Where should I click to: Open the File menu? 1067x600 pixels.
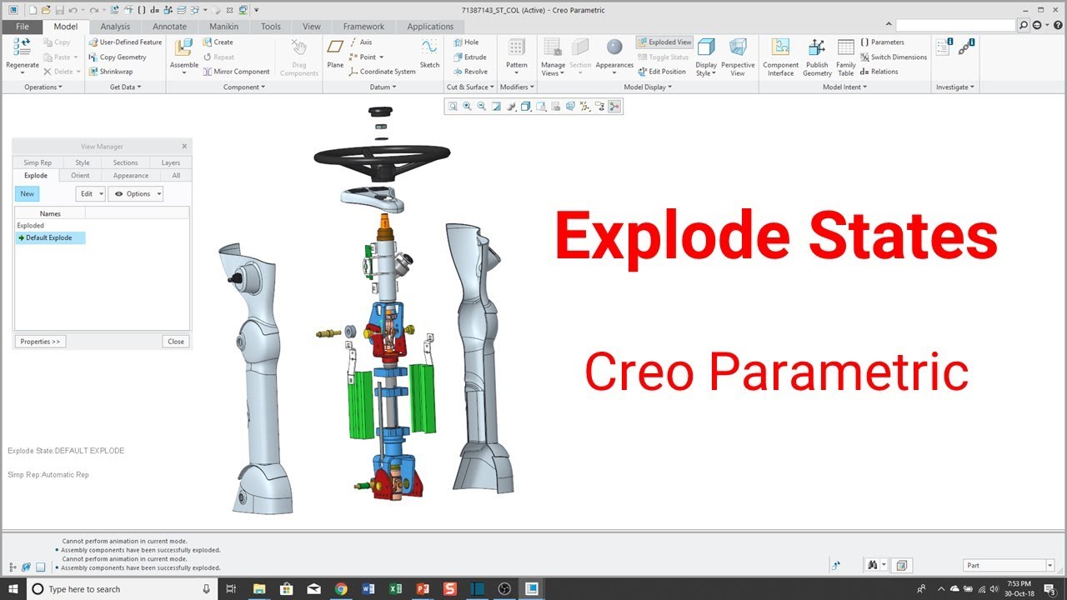click(22, 27)
